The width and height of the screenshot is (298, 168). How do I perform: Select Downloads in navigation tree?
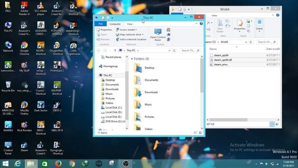point(110,89)
